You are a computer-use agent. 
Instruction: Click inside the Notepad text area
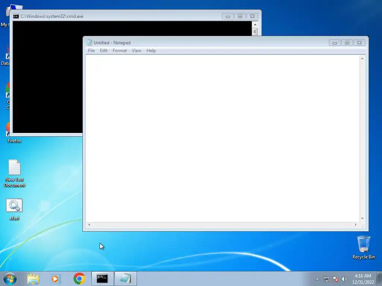[222, 139]
